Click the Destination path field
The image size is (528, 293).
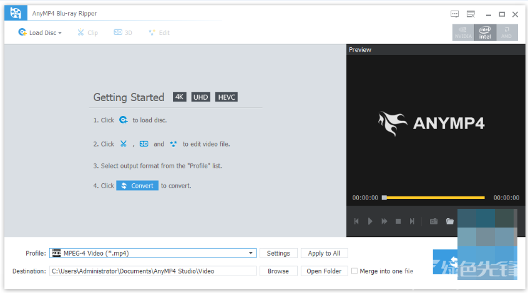click(x=153, y=271)
